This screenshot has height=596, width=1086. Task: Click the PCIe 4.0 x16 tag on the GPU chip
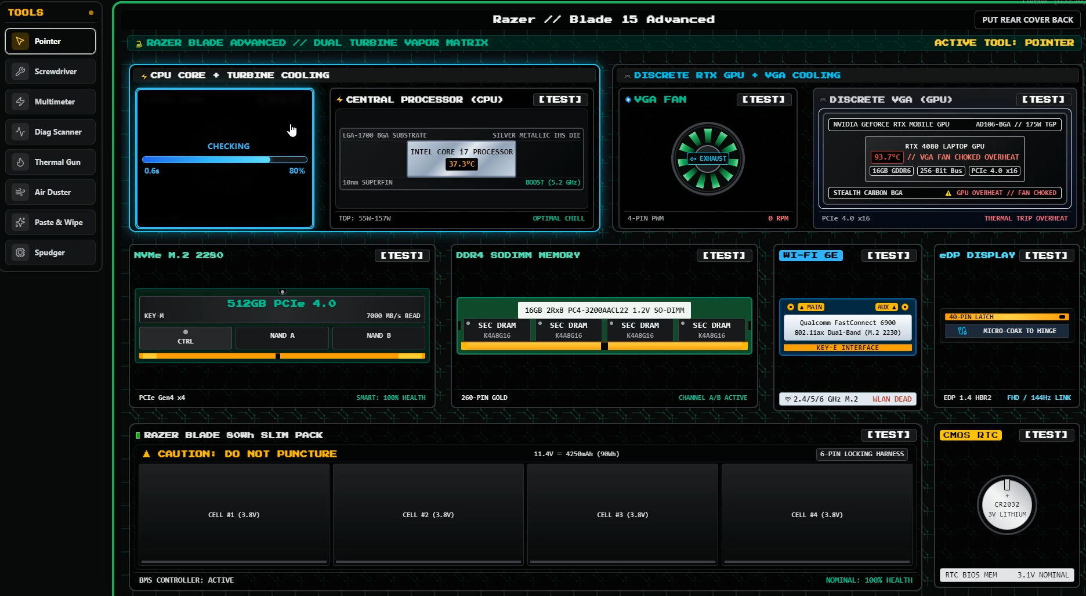click(x=994, y=171)
